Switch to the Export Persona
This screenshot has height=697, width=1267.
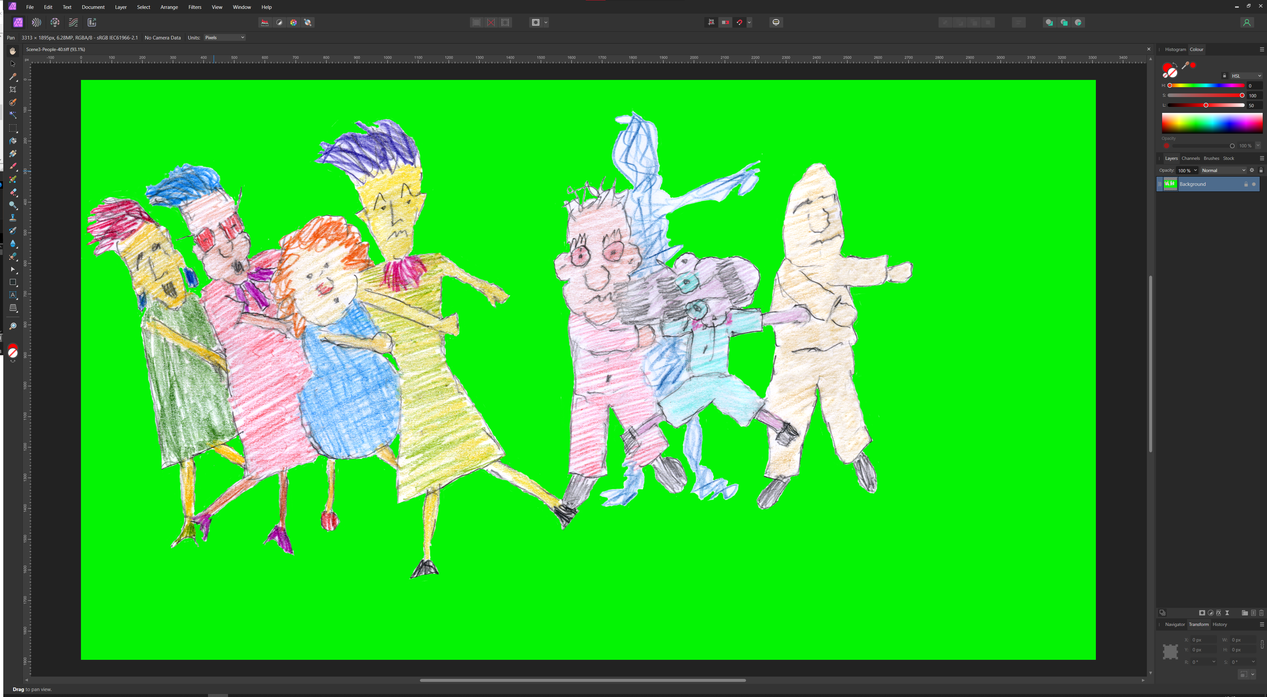point(92,22)
